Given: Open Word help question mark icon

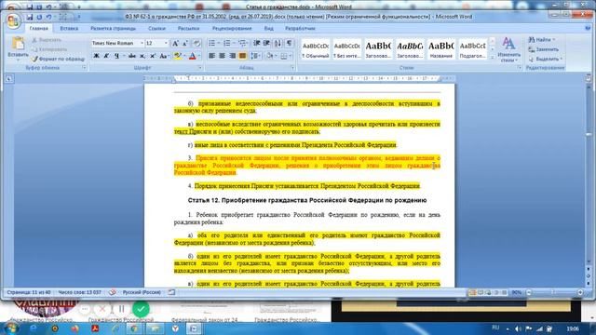Looking at the screenshot, I should tap(588, 28).
